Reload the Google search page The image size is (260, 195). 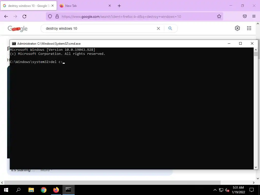coord(24,17)
